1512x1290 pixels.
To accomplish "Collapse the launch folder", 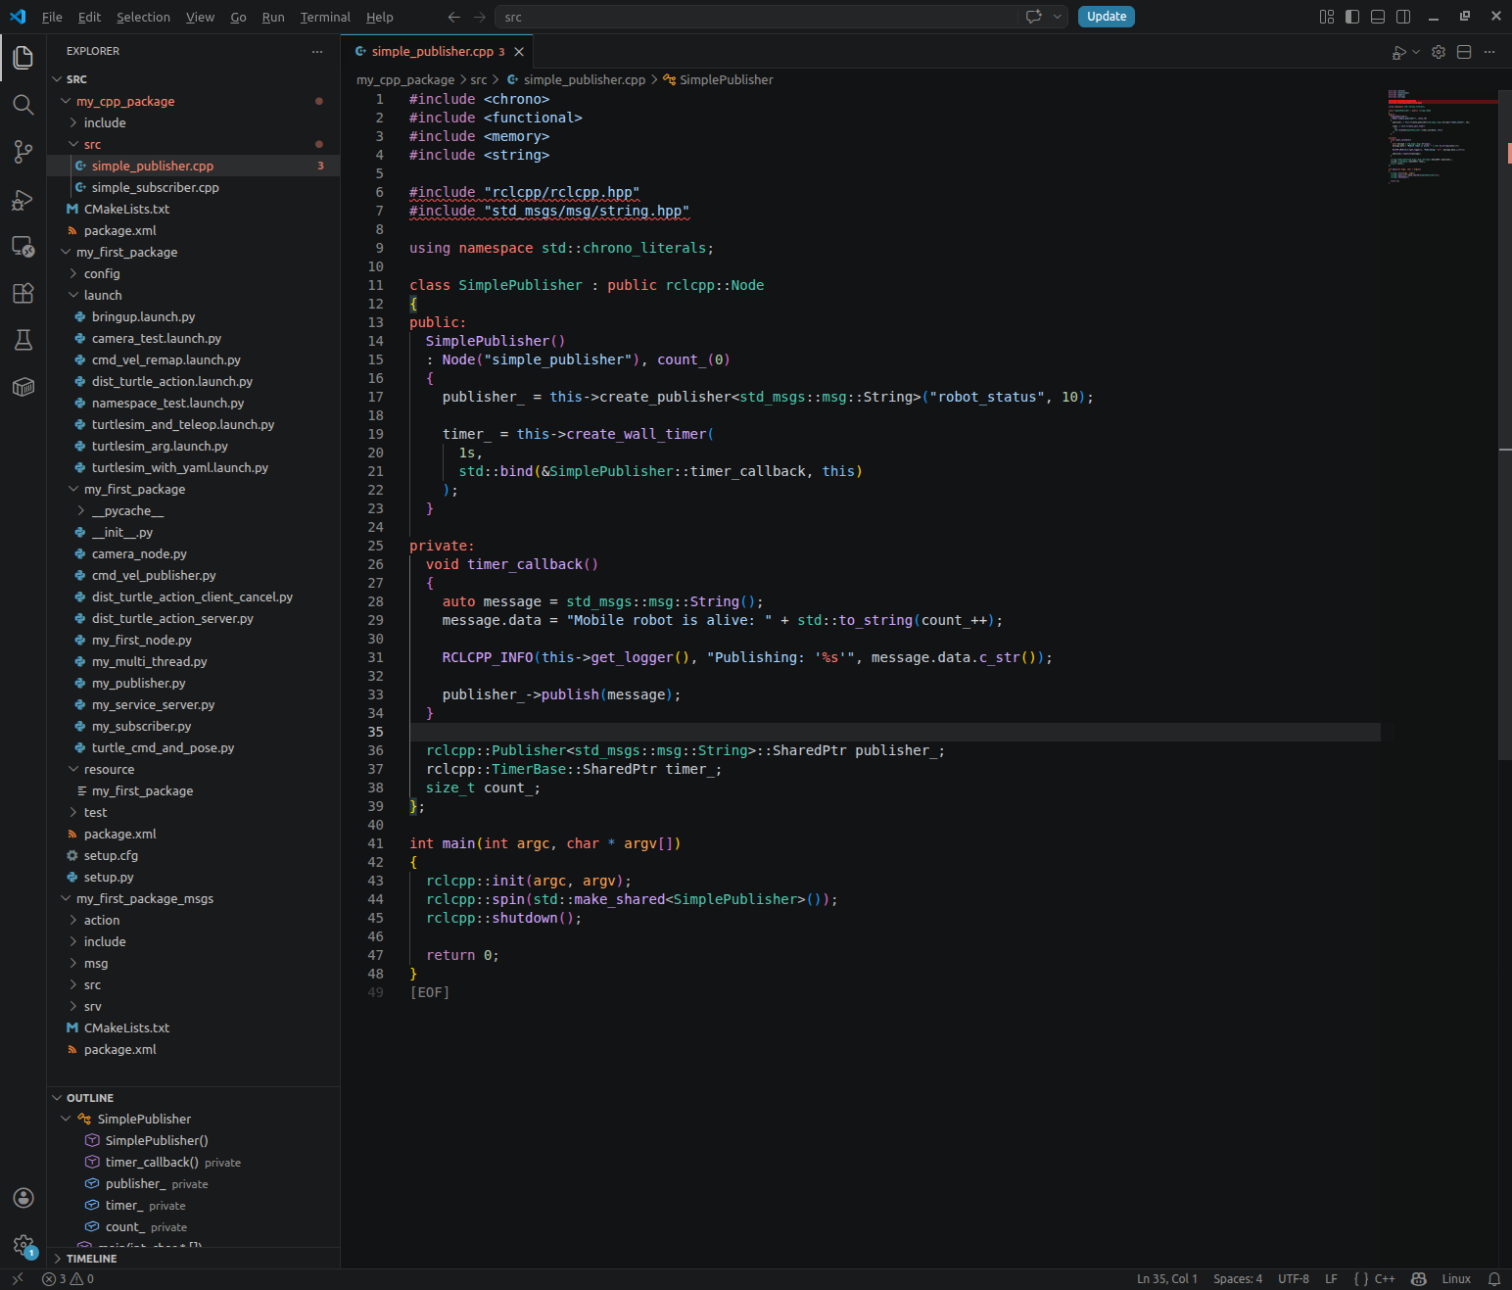I will [x=73, y=295].
